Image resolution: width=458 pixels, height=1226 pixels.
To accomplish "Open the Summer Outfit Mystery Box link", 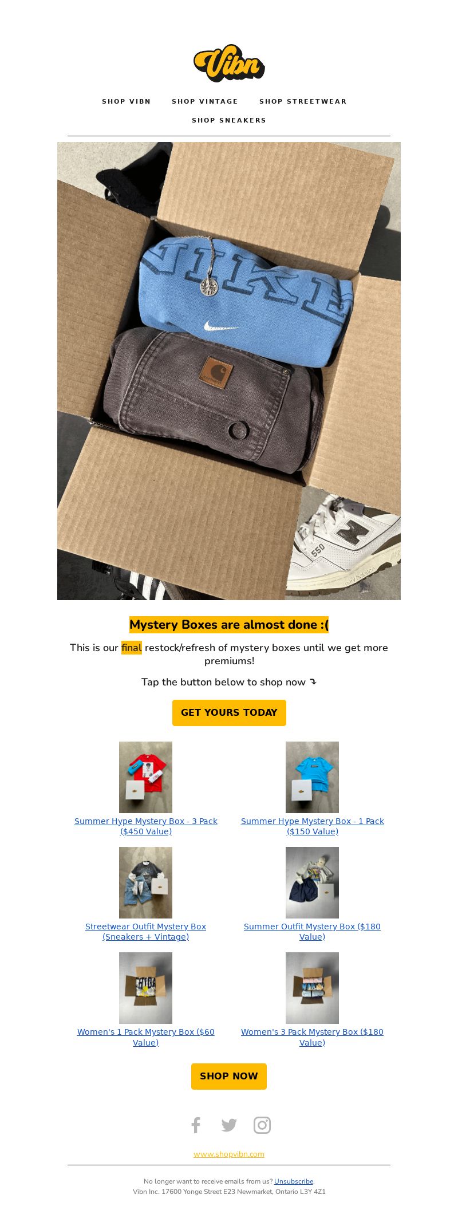I will (312, 932).
